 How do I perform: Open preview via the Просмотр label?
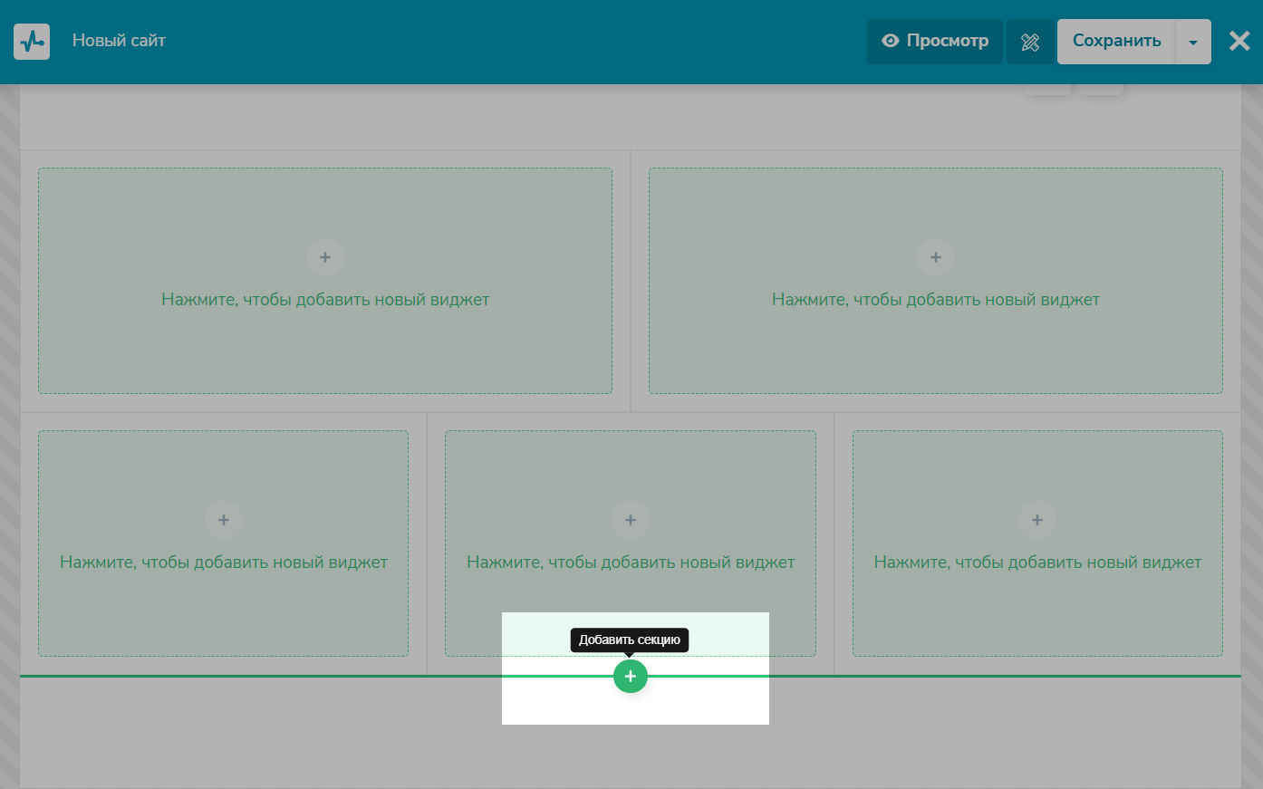tap(947, 41)
